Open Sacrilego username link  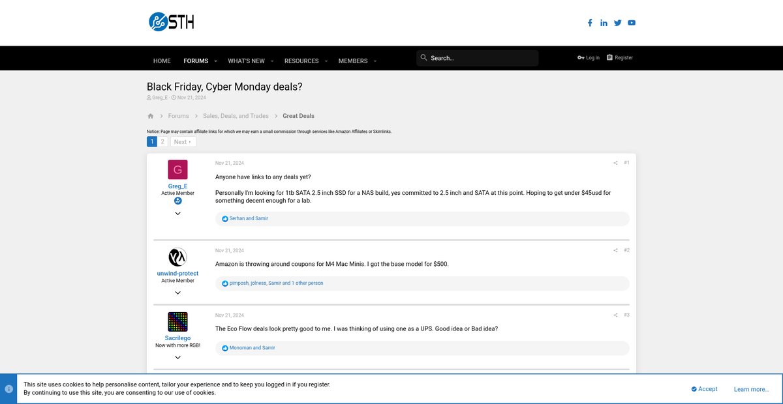[x=177, y=338]
